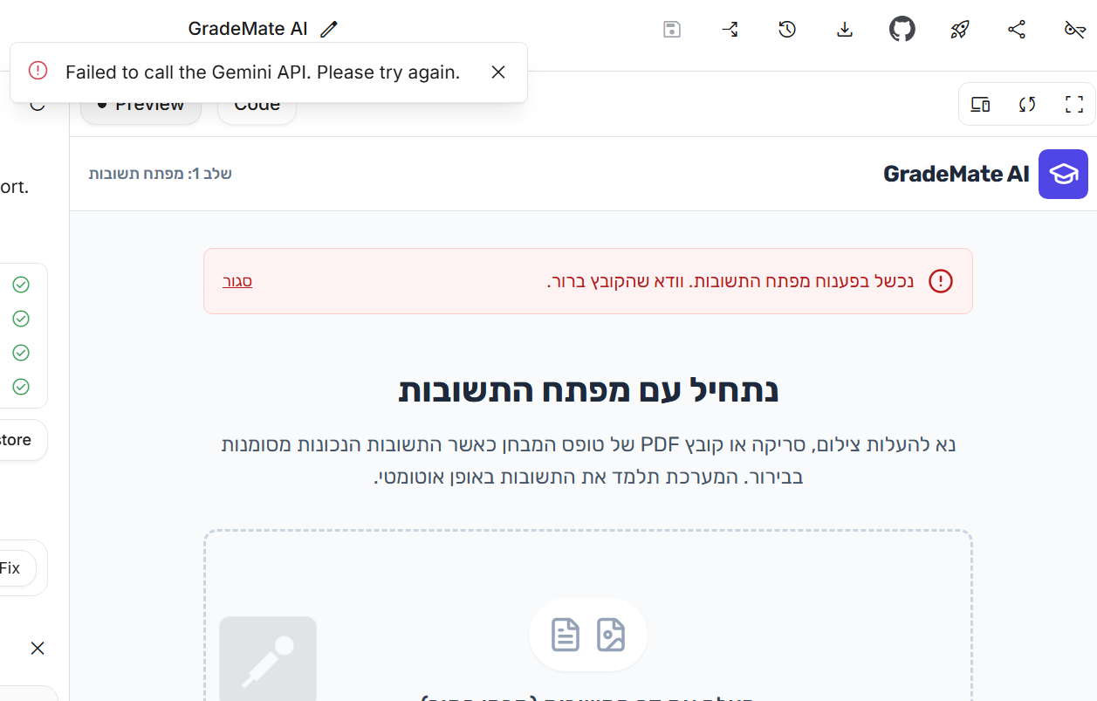
Task: Deploy the app using the rocket icon
Action: pyautogui.click(x=959, y=29)
